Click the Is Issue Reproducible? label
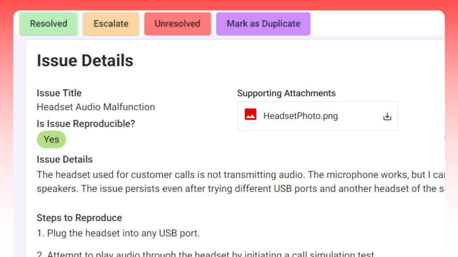Screen dimensions: 458x257 (x=86, y=124)
